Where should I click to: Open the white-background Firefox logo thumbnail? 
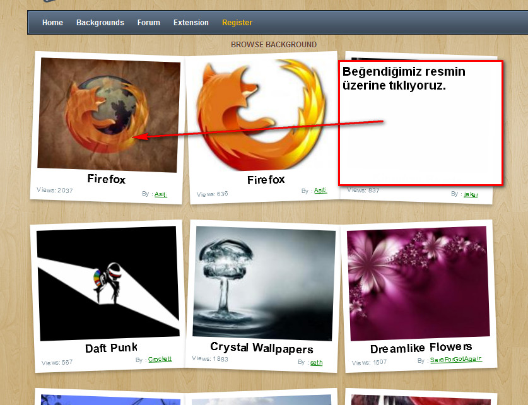click(261, 114)
